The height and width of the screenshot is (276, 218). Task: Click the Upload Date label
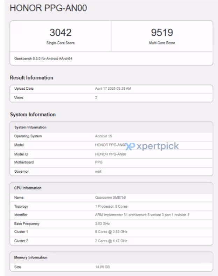24,89
